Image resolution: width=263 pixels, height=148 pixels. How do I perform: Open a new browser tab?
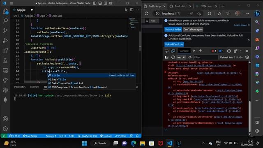223,6
